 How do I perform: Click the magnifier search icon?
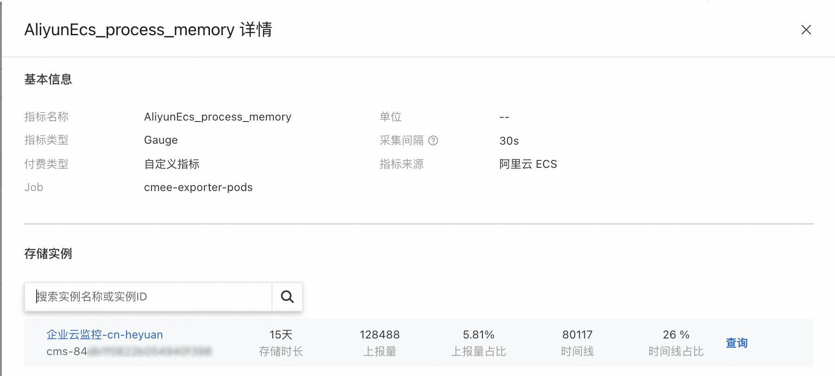tap(287, 297)
